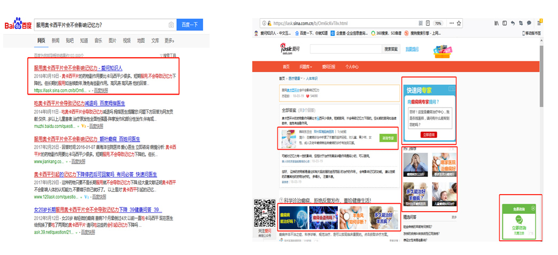This screenshot has width=558, height=255.
Task: Open Firefox library icon in toolbar
Action: 497,24
